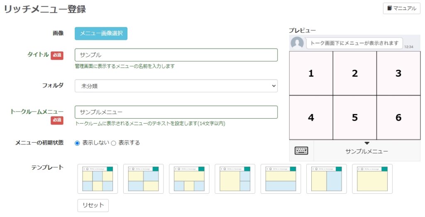Screen dimensions: 425x217
Task: Open the マニュアル page
Action: click(x=401, y=8)
